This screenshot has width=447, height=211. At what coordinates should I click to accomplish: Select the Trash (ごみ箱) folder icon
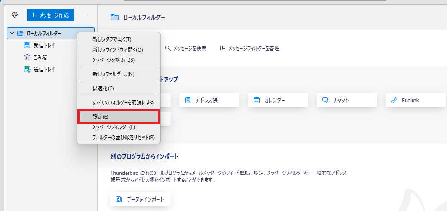pyautogui.click(x=27, y=57)
